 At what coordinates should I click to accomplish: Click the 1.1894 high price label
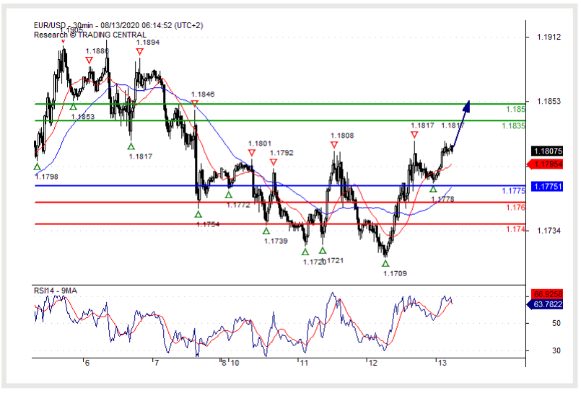pos(148,43)
